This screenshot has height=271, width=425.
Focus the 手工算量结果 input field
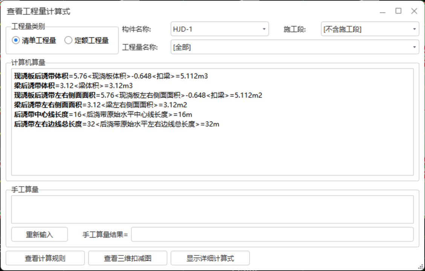[272, 234]
